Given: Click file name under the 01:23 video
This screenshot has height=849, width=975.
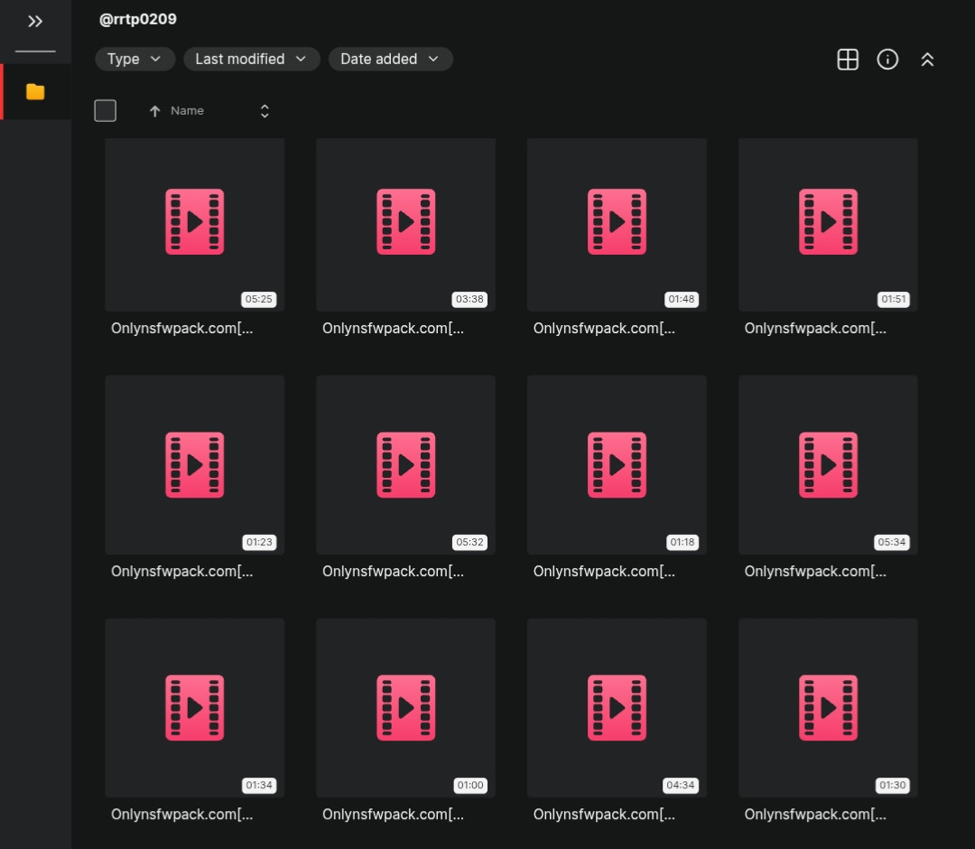Looking at the screenshot, I should coord(181,572).
